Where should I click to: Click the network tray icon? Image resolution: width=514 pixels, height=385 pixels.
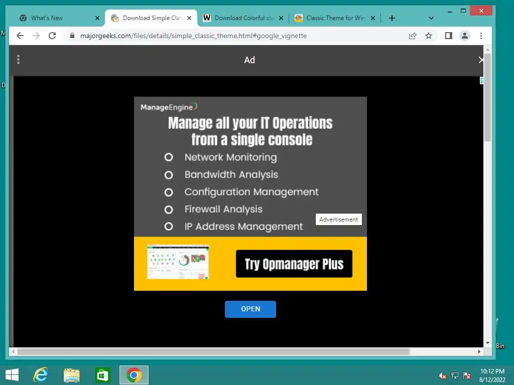click(x=455, y=375)
